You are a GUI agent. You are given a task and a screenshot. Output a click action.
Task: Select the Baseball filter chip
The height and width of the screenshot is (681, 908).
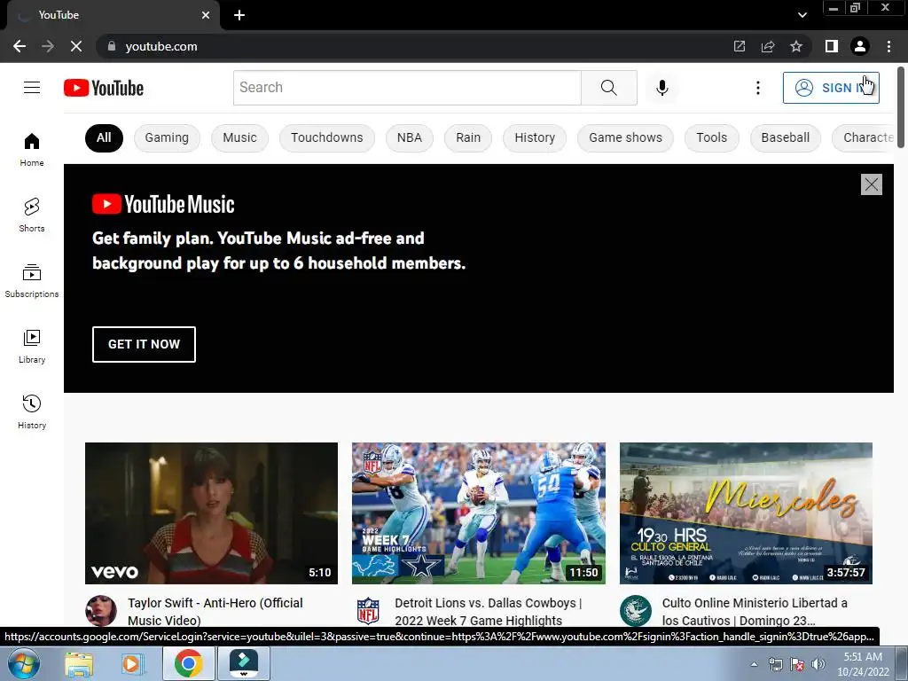coord(786,137)
